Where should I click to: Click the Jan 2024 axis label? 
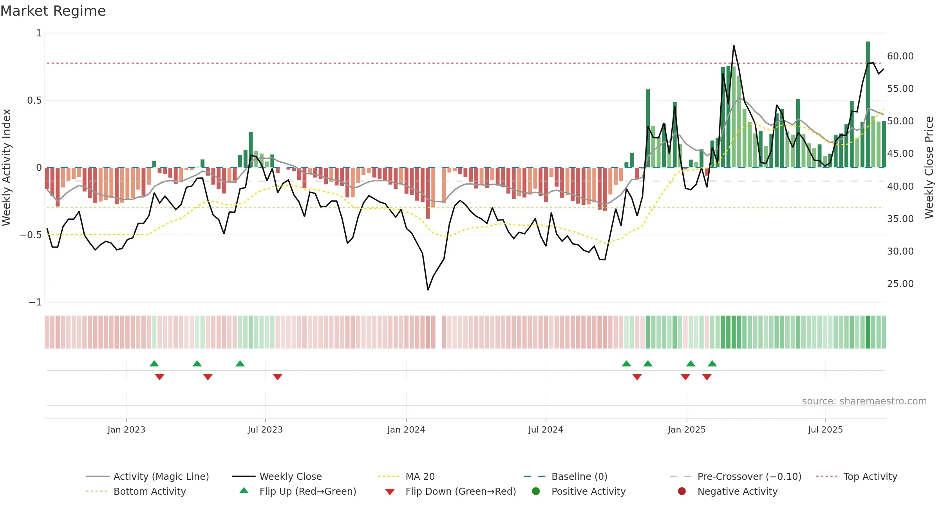pyautogui.click(x=406, y=430)
